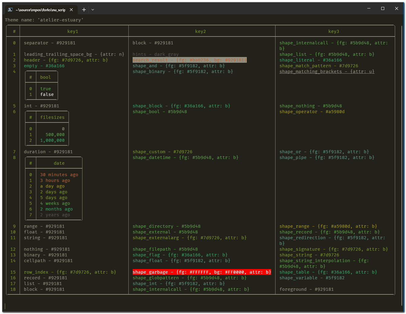
Task: Click the 'header - {fg: #7d9726' entry
Action: click(66, 60)
